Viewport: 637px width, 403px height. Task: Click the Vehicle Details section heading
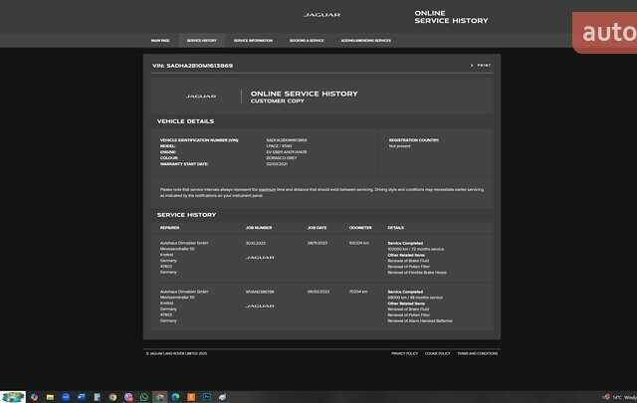pos(186,121)
